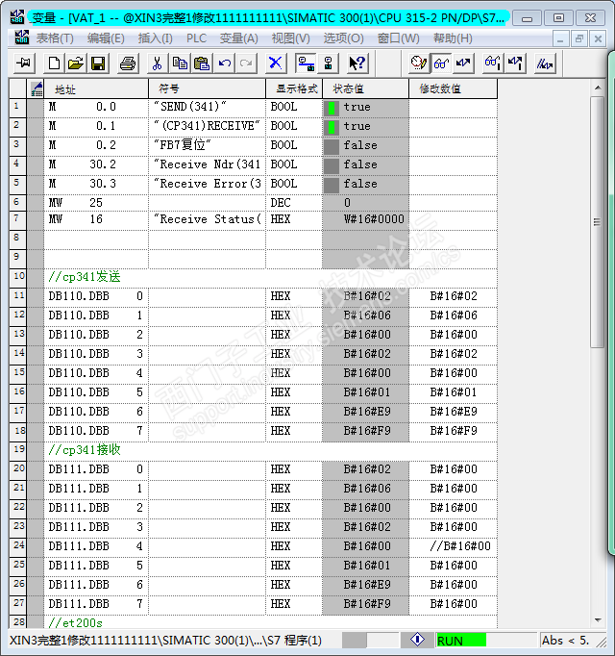This screenshot has width=615, height=656.
Task: Click the pin (always on top) toolbar icon
Action: 24,63
